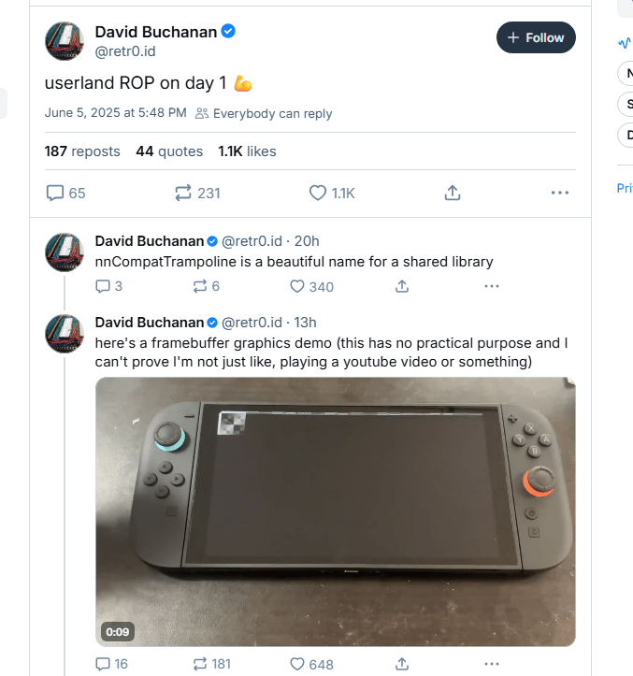The image size is (633, 676).
Task: Reply to the nnCompatTrampoline post
Action: pyautogui.click(x=103, y=286)
